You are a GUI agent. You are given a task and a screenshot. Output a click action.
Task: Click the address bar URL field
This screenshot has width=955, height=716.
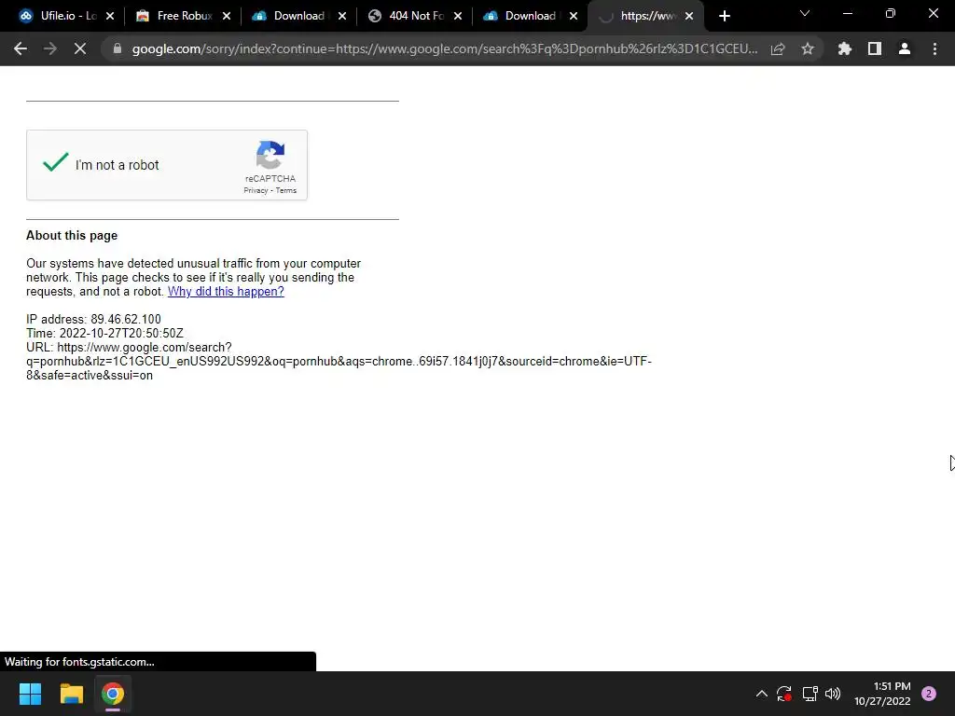click(445, 48)
